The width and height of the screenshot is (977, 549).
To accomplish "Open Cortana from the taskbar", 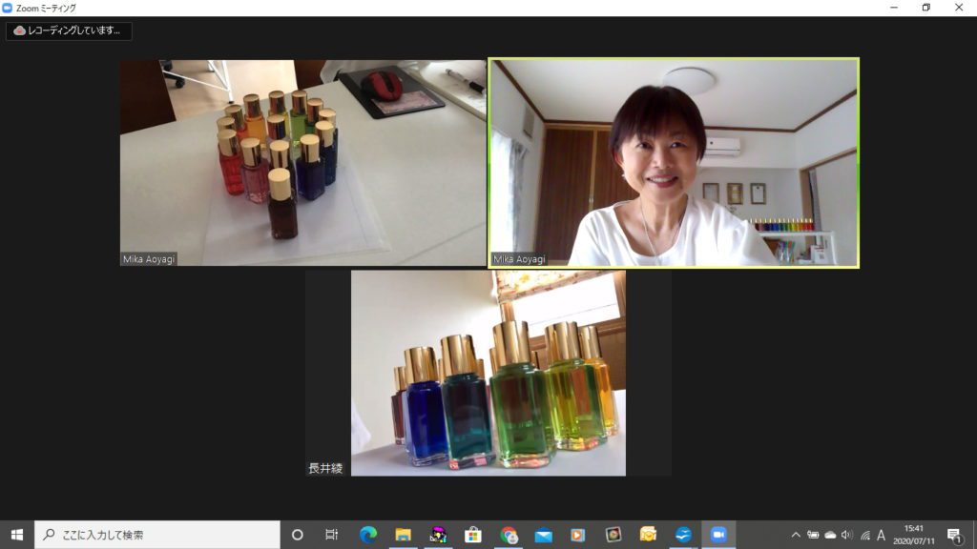I will pyautogui.click(x=297, y=535).
